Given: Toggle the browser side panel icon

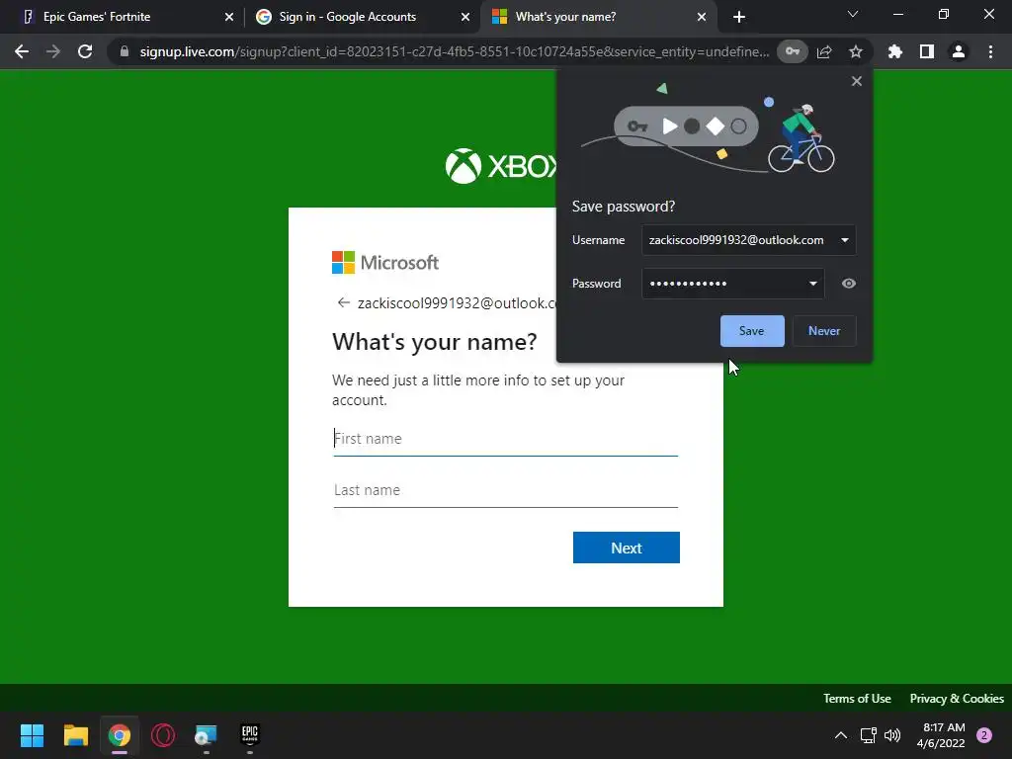Looking at the screenshot, I should [926, 51].
